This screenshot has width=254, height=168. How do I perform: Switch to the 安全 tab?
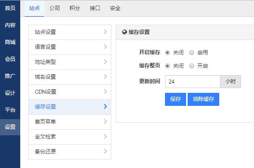click(x=115, y=8)
